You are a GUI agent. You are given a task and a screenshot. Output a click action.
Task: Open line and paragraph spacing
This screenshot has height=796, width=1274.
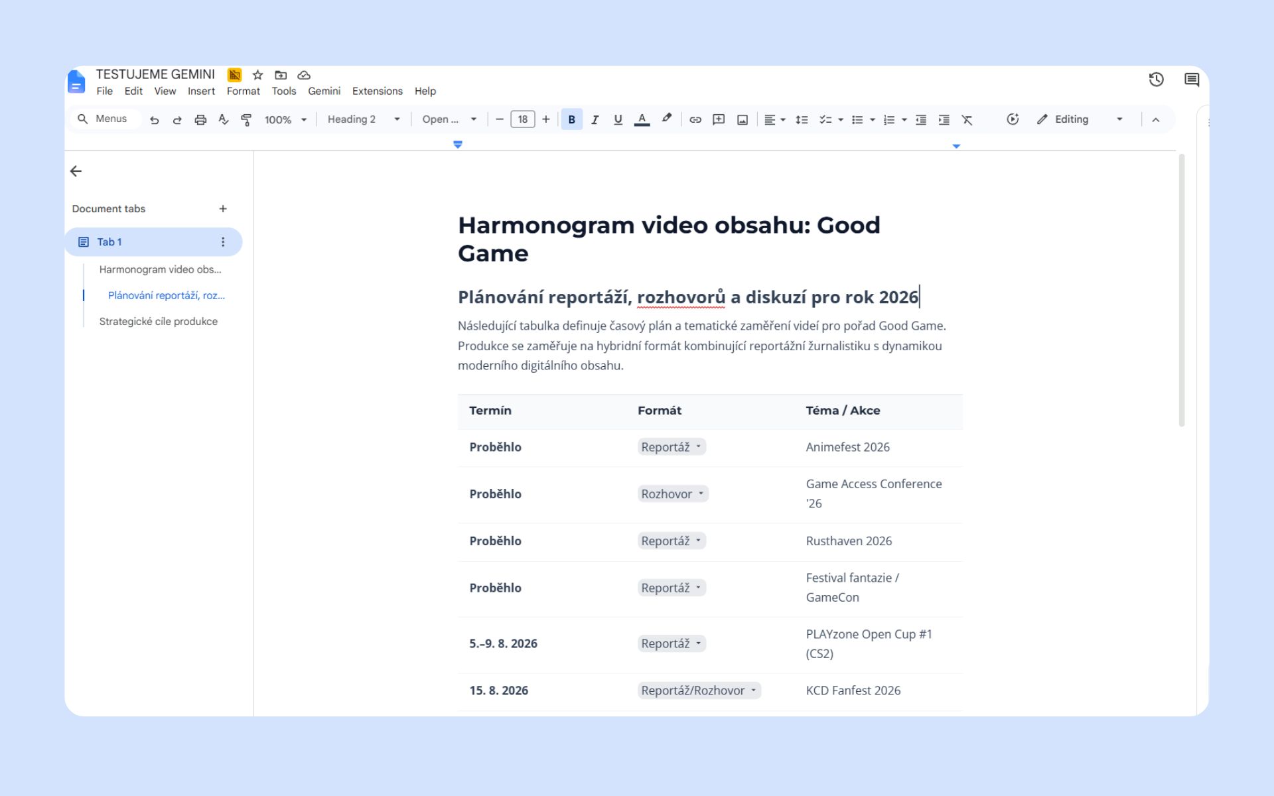tap(802, 119)
